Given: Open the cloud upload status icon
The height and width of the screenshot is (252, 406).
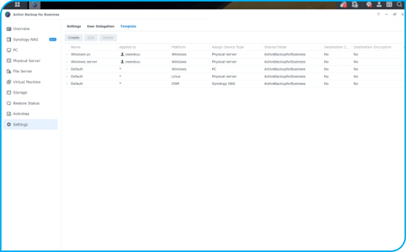Looking at the screenshot, I should point(344,5).
